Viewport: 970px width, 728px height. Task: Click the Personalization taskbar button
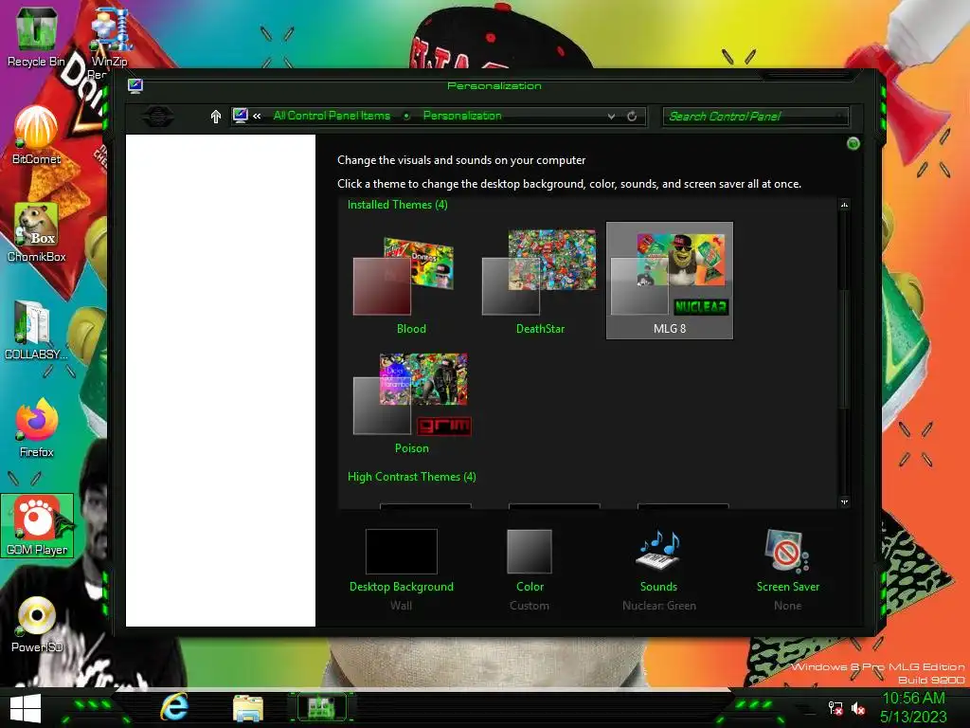(321, 707)
